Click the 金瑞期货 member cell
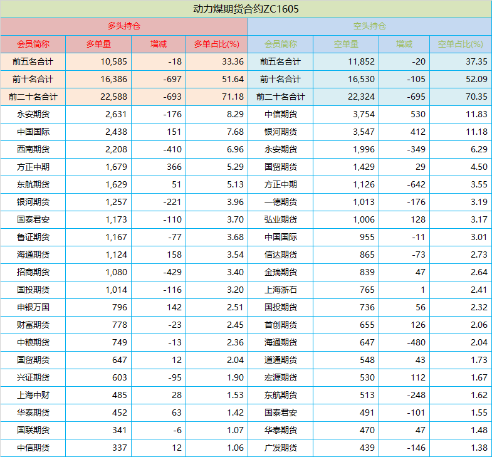The height and width of the screenshot is (457, 492). pyautogui.click(x=281, y=273)
